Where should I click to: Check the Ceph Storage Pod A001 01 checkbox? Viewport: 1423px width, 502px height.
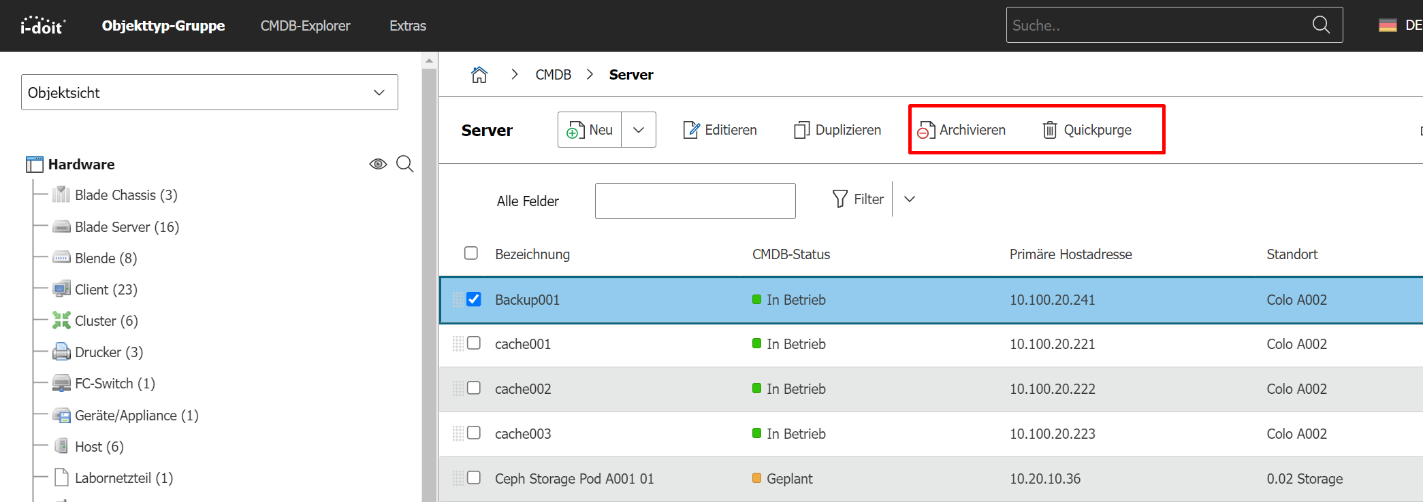tap(474, 478)
